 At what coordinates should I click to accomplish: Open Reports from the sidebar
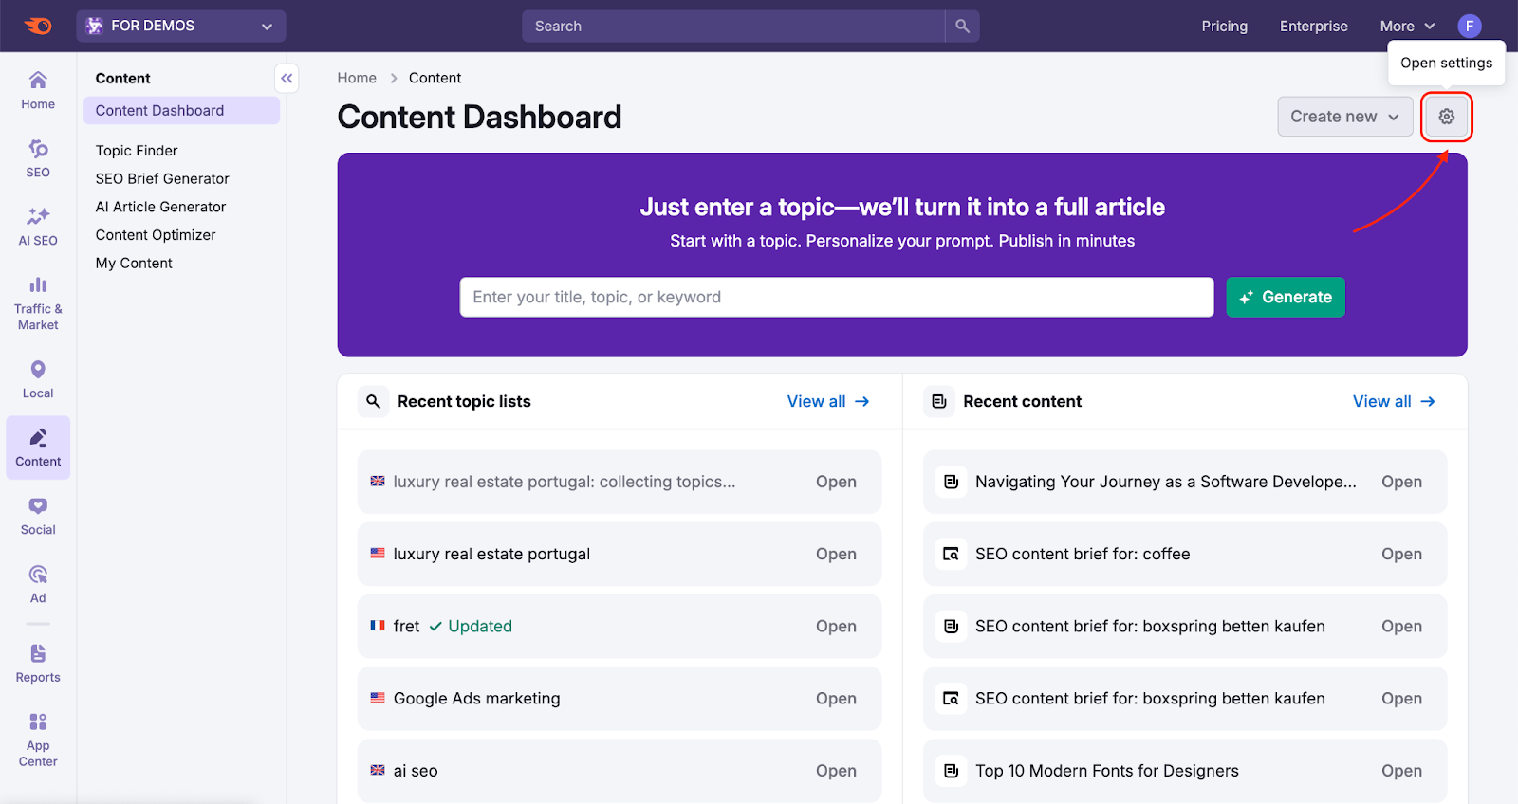click(38, 664)
